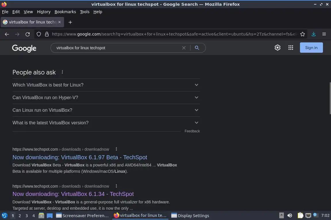This screenshot has height=220, width=331.
Task: Launch the file manager from taskbar
Action: click(x=41, y=216)
